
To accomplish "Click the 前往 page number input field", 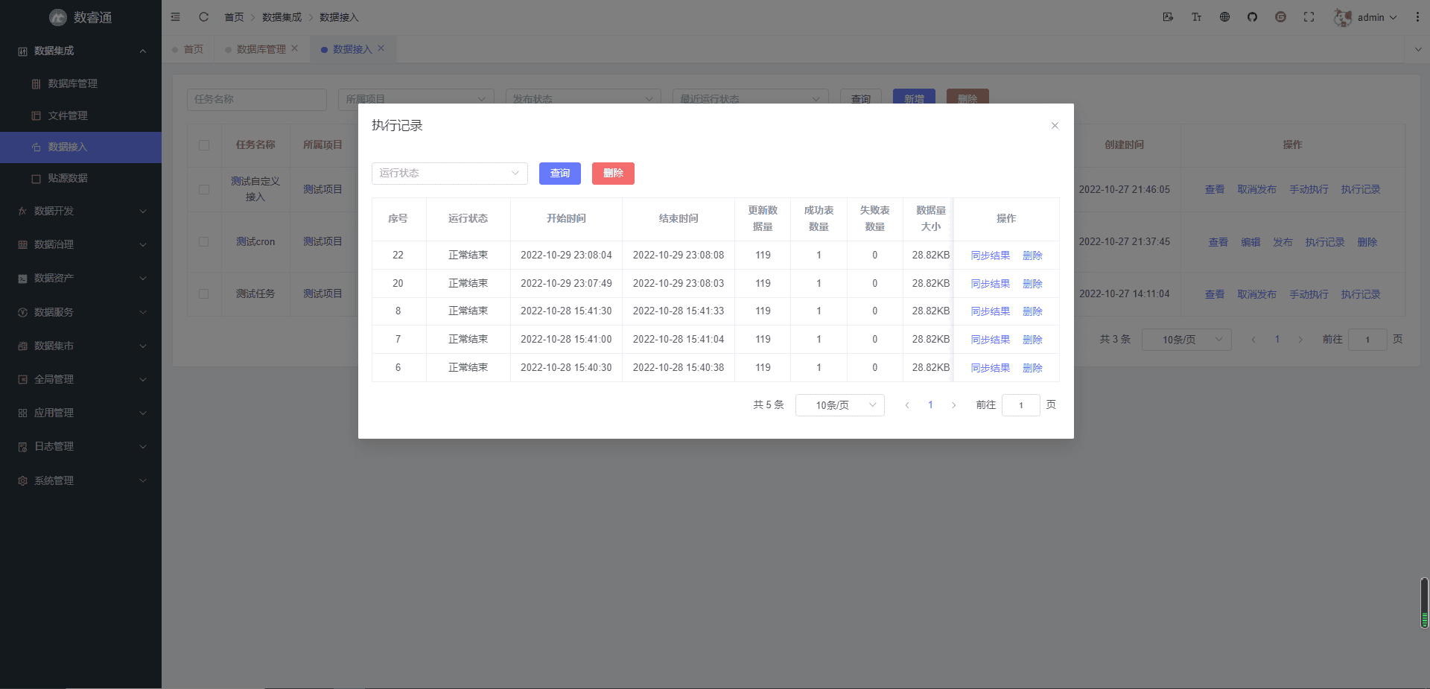I will [1020, 404].
